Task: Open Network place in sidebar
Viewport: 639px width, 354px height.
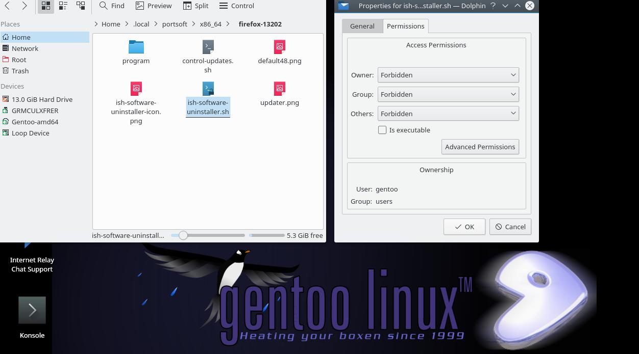Action: click(x=45, y=48)
